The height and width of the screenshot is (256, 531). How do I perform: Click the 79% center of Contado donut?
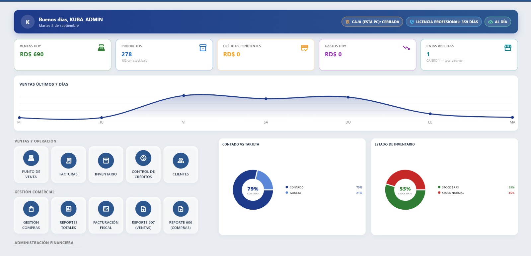(253, 189)
